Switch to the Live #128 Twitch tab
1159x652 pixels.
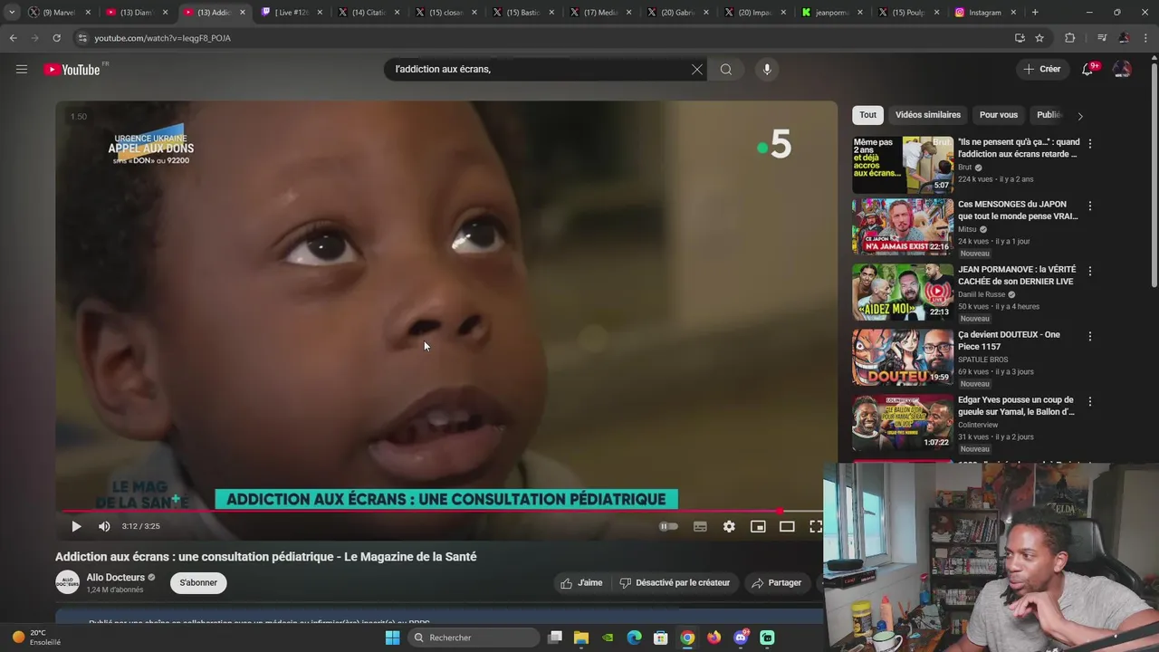point(291,13)
